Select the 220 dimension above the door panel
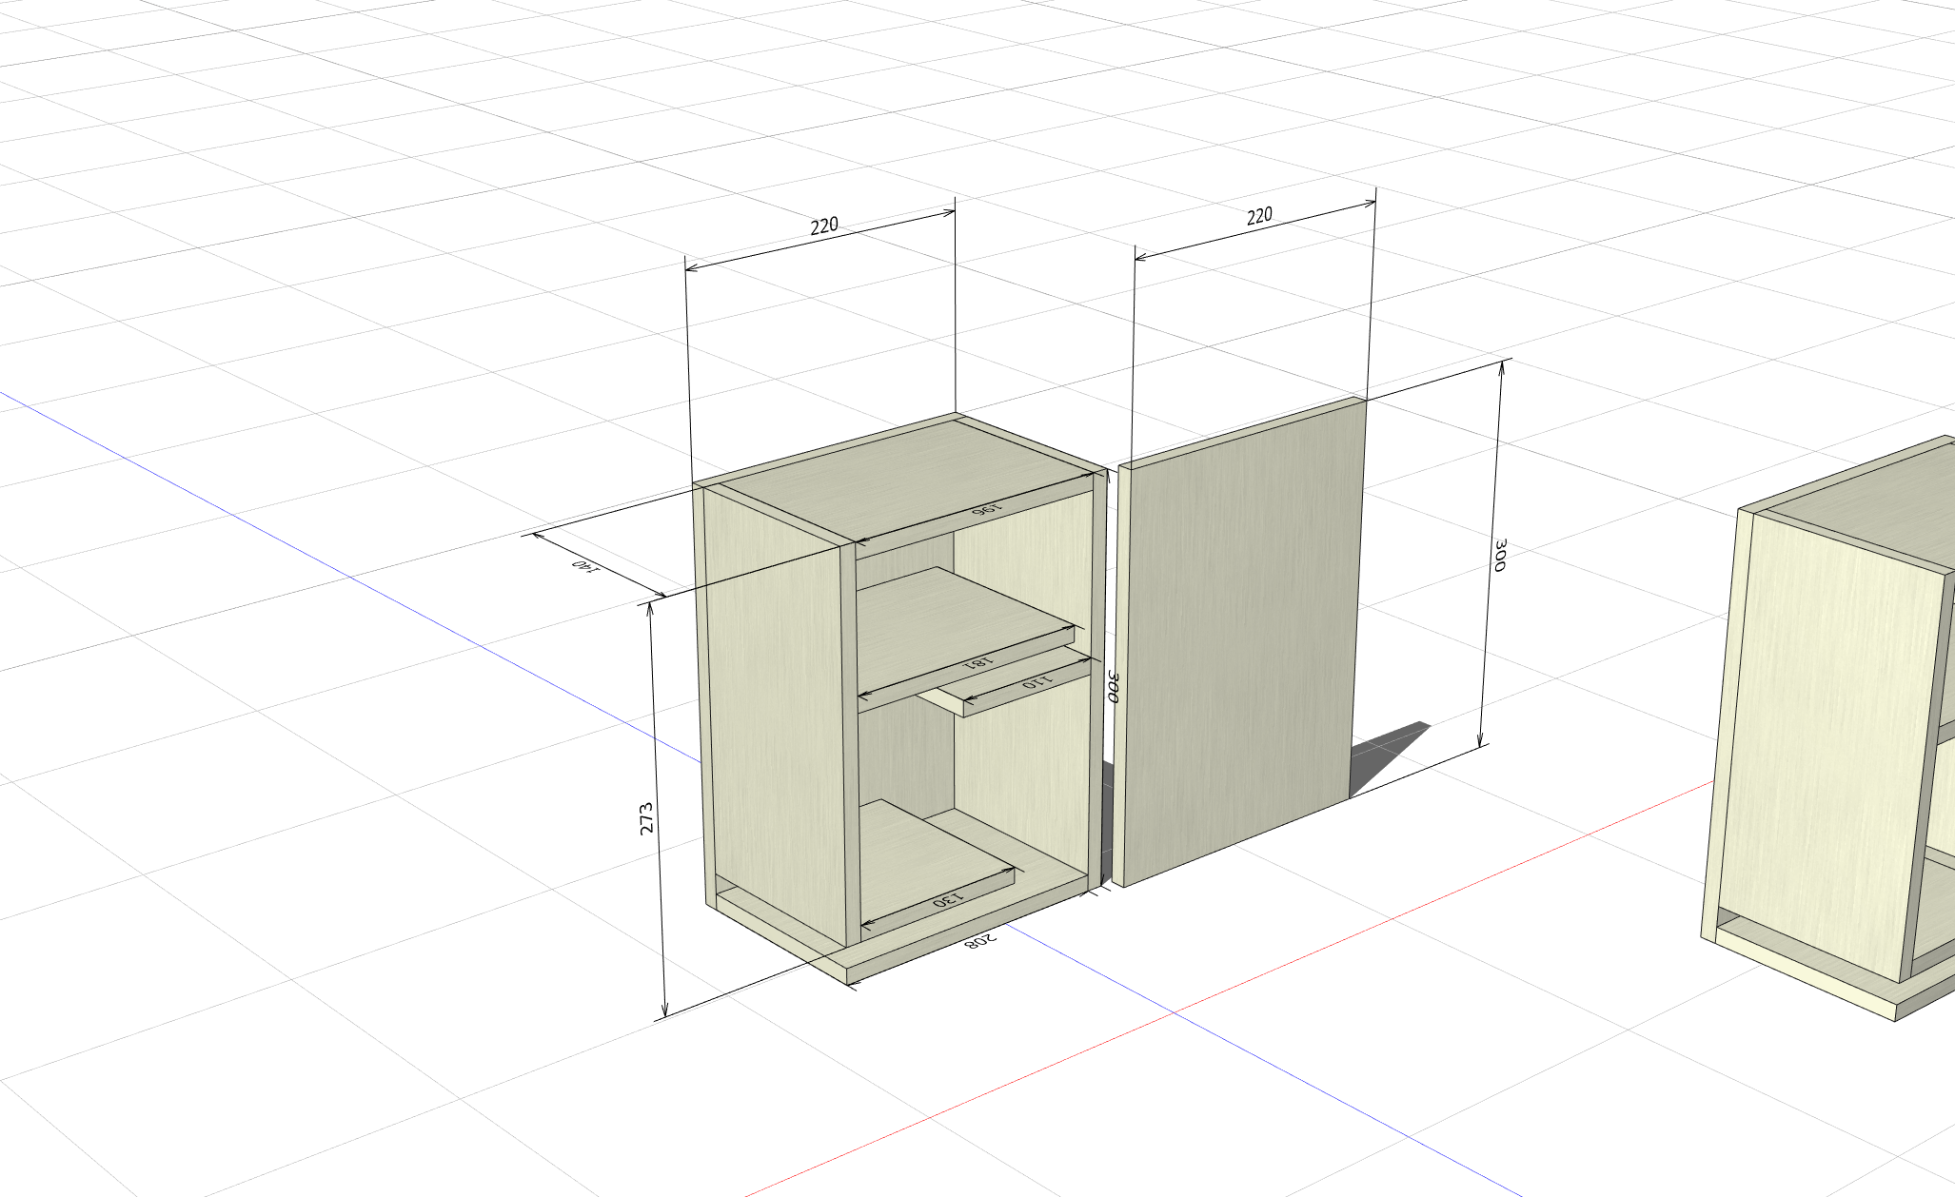Image resolution: width=1955 pixels, height=1197 pixels. point(1259,216)
